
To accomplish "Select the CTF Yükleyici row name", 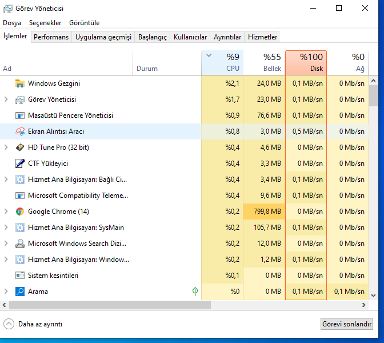I will 48,163.
